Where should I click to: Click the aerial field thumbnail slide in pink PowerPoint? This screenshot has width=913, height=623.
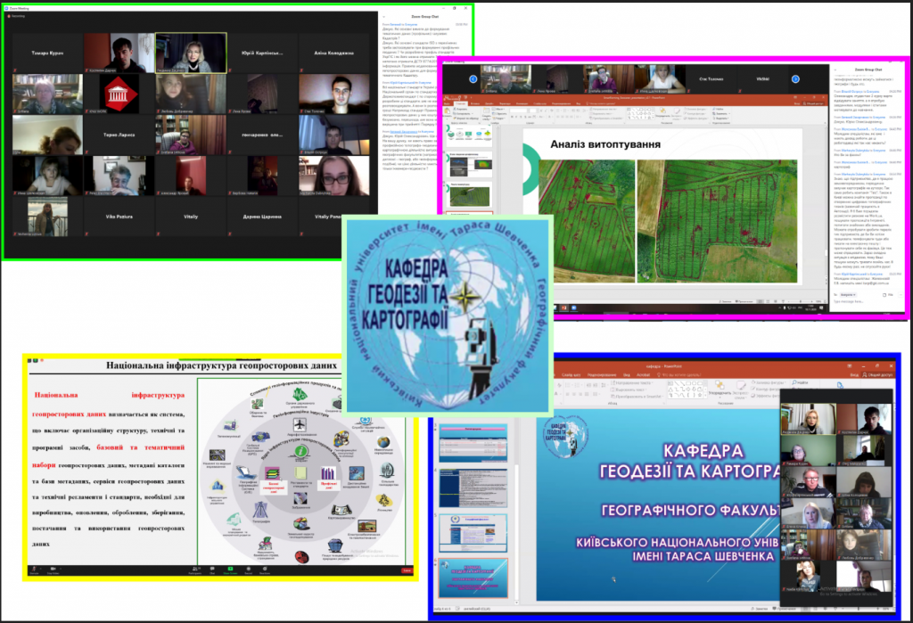469,195
